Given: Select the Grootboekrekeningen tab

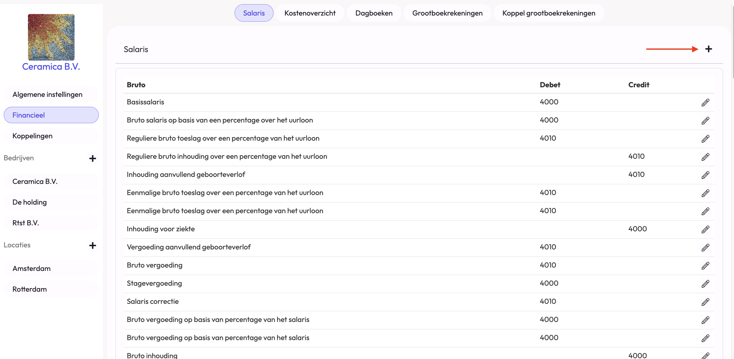Looking at the screenshot, I should coord(447,13).
